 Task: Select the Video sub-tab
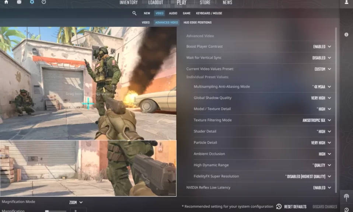[x=146, y=22]
